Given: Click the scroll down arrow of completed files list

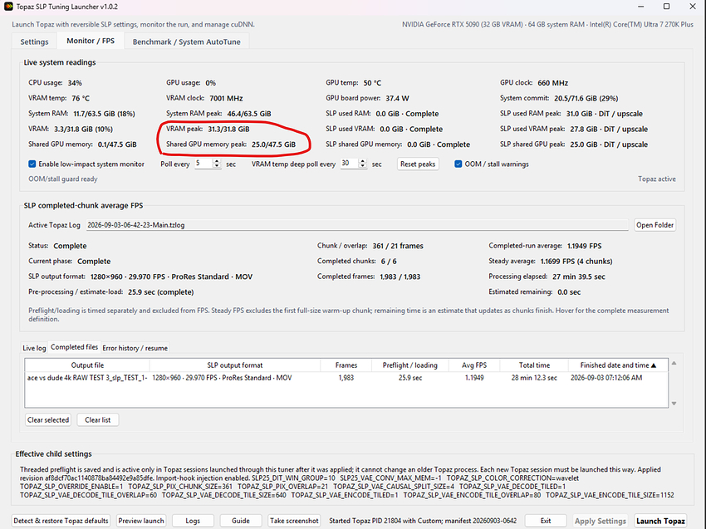Looking at the screenshot, I should [x=674, y=404].
